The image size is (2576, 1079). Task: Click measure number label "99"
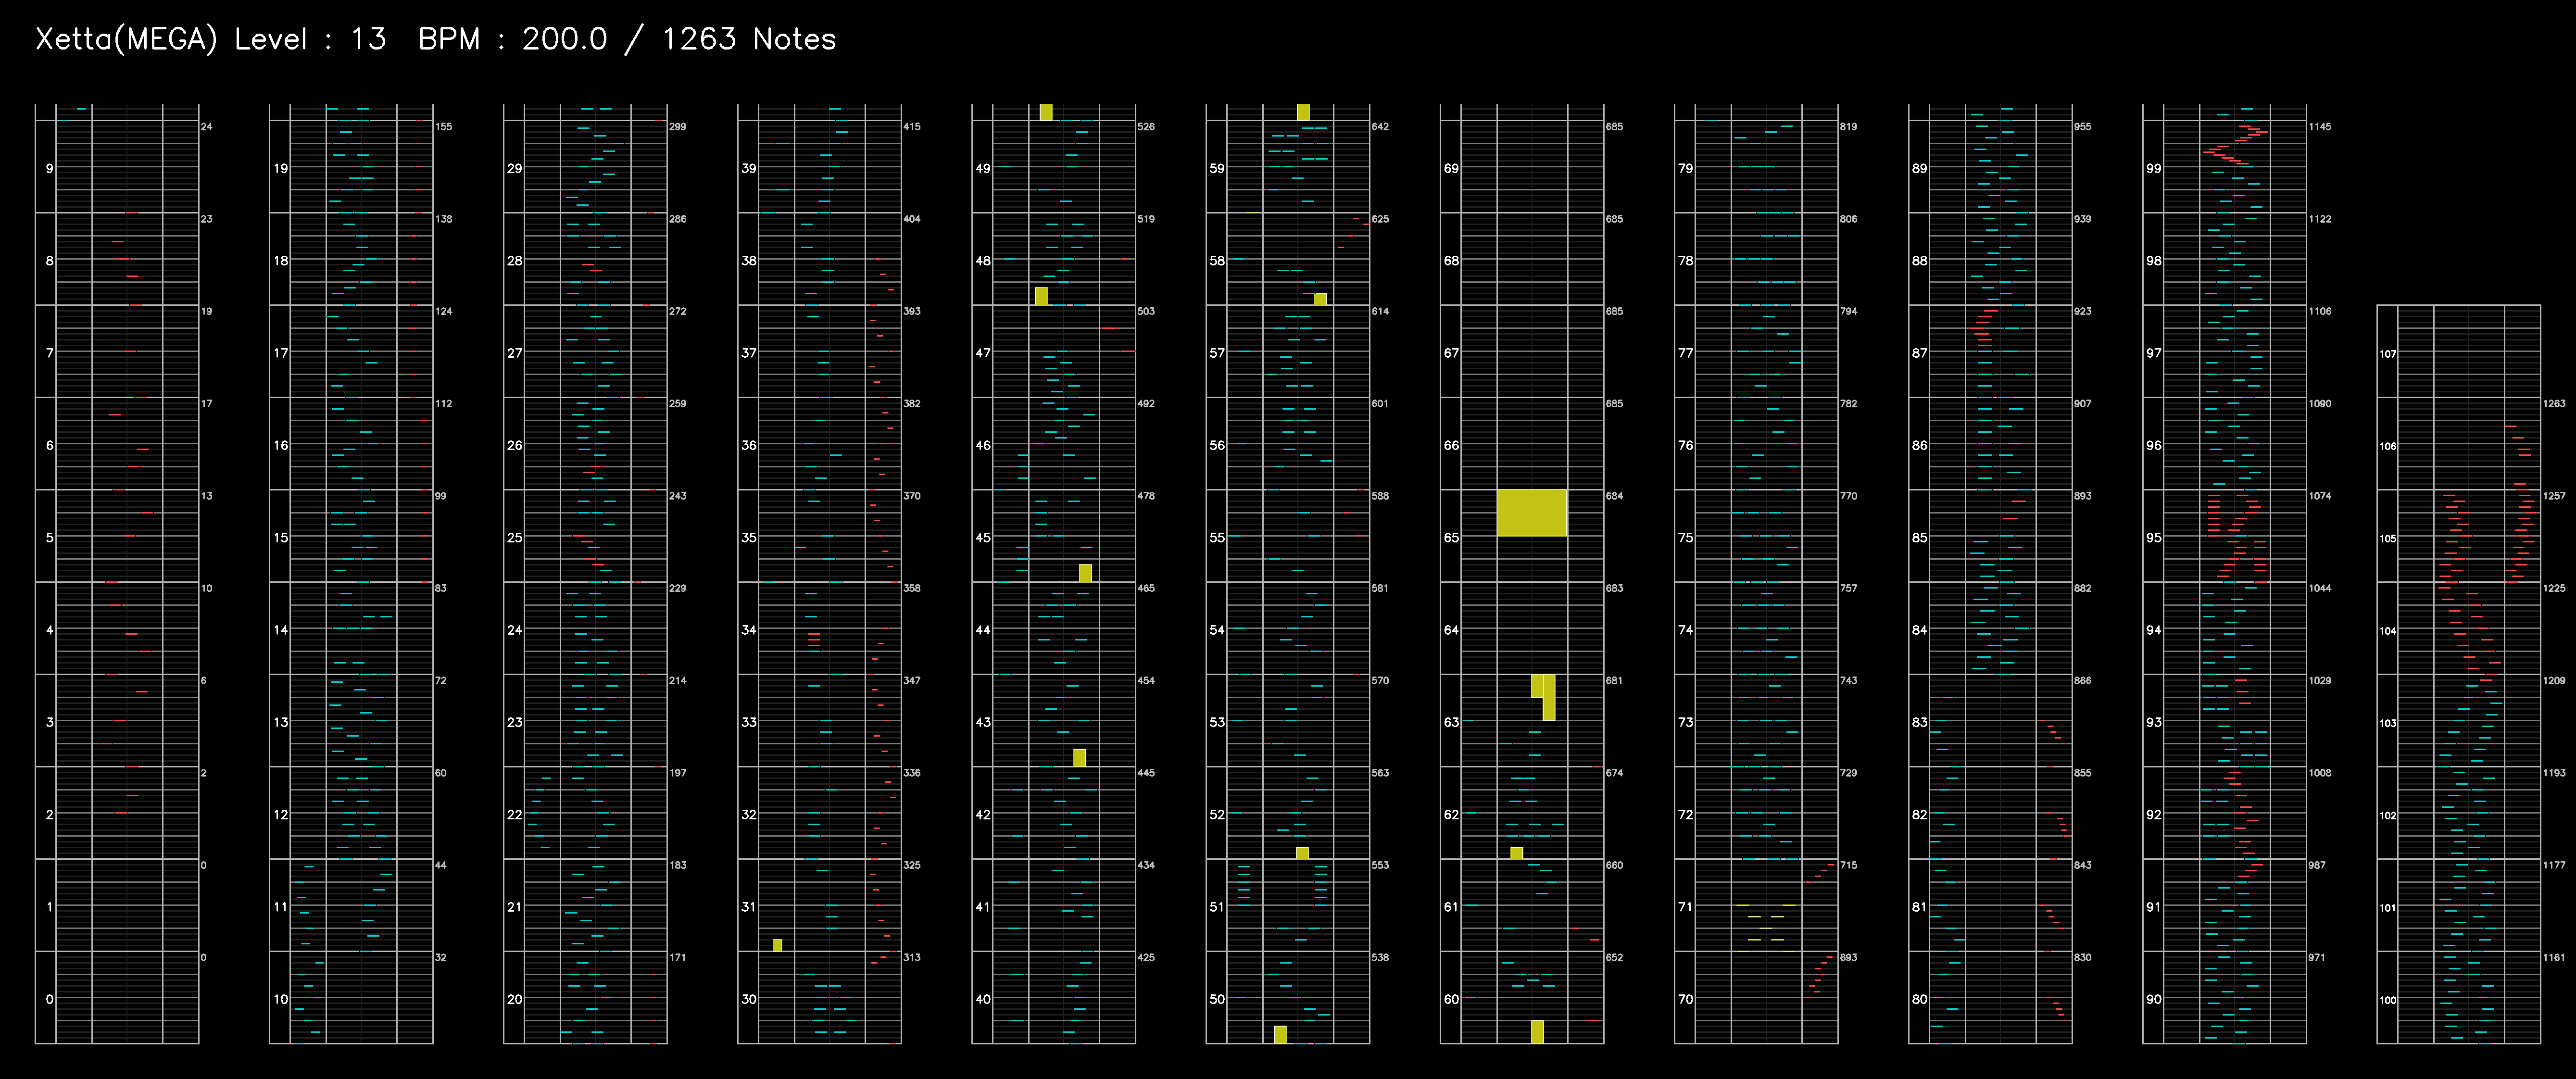point(2154,168)
